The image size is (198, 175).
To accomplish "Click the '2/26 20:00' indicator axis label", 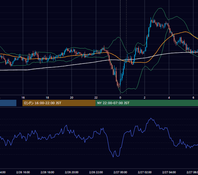I will (72, 172).
